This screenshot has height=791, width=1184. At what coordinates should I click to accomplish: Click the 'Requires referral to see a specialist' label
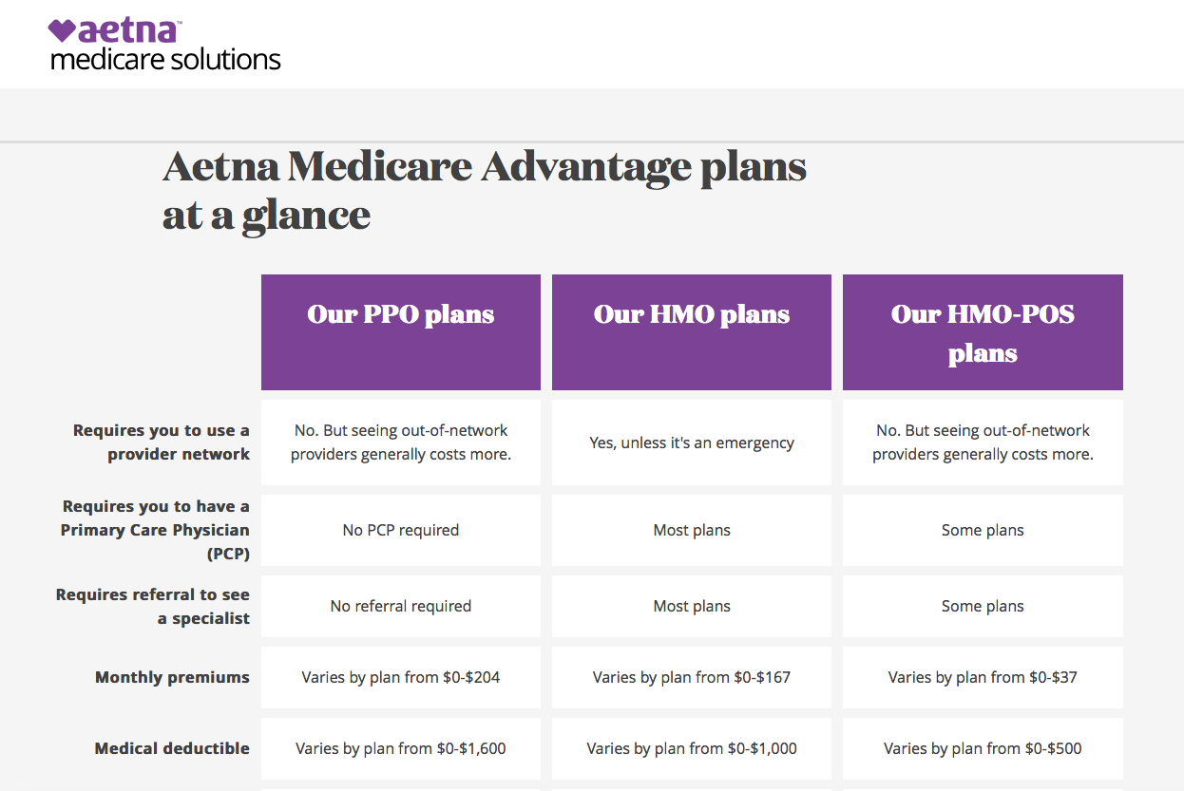click(x=153, y=606)
